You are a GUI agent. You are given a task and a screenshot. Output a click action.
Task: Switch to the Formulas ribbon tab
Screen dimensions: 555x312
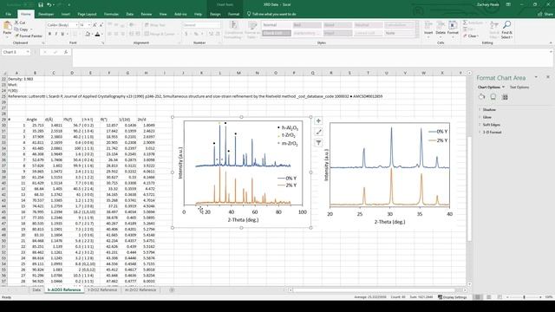(x=111, y=14)
